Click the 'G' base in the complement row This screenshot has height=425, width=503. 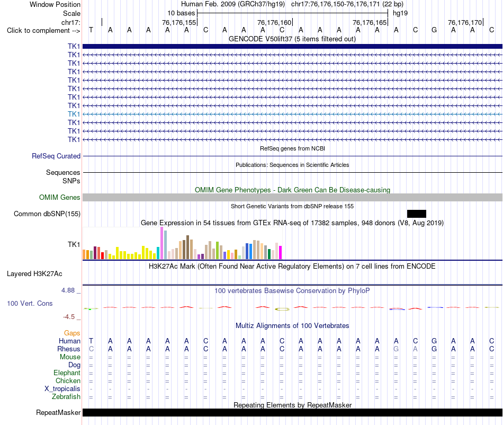pos(434,30)
